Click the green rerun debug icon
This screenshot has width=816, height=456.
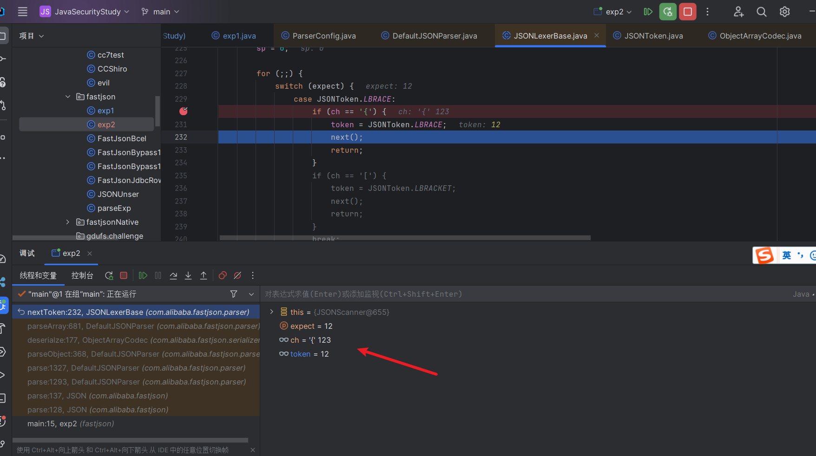668,12
